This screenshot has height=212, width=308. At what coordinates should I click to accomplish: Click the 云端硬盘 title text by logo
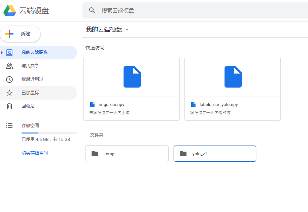[34, 10]
